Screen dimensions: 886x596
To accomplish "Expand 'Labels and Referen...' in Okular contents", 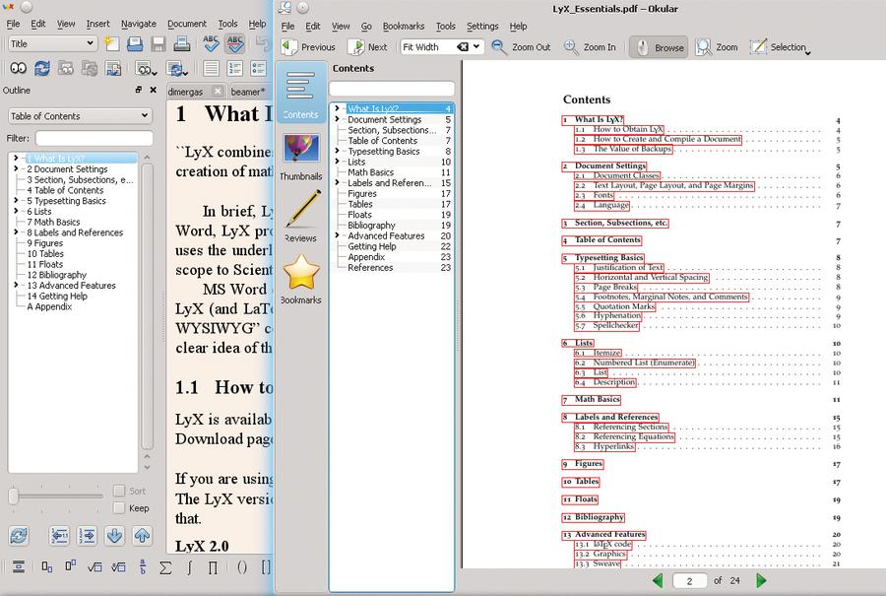I will pyautogui.click(x=337, y=182).
